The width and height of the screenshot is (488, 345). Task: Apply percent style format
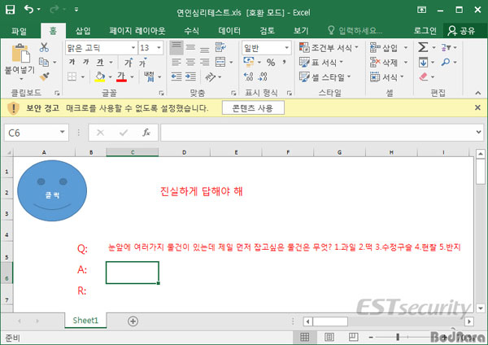point(271,63)
